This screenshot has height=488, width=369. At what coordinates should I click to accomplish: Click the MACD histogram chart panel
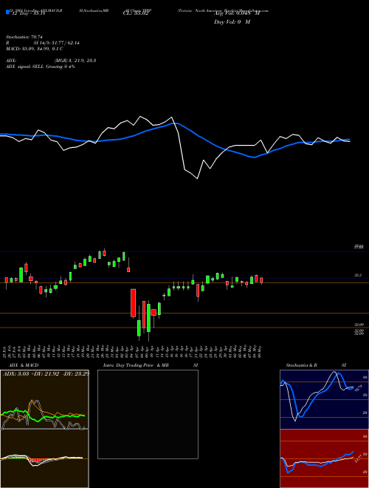[x=44, y=458]
